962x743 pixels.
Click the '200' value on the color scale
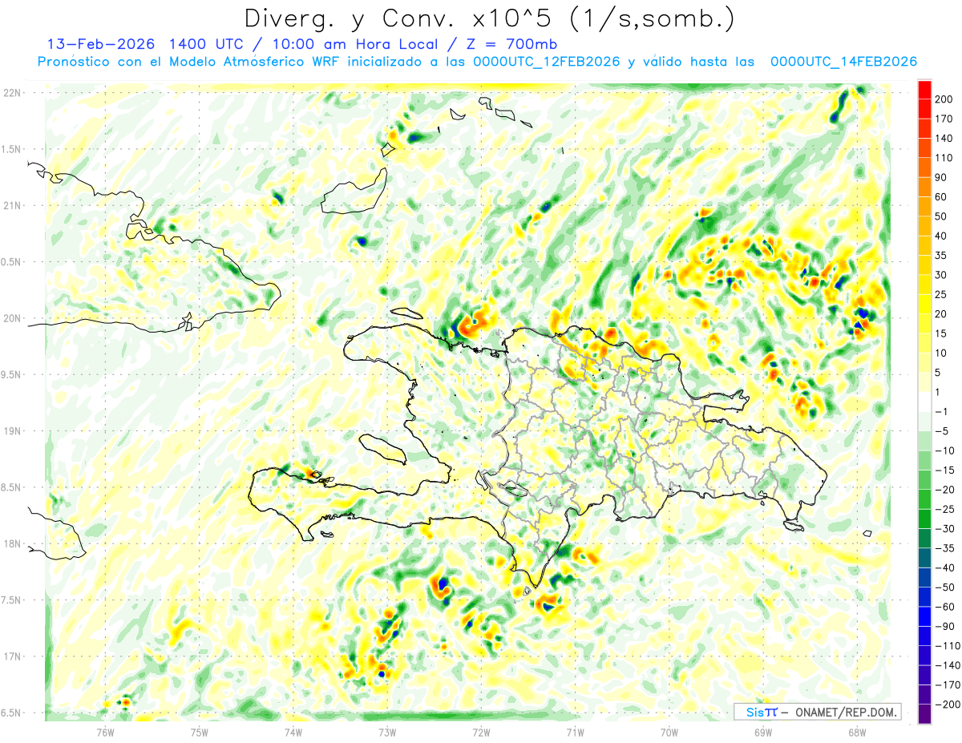(944, 99)
